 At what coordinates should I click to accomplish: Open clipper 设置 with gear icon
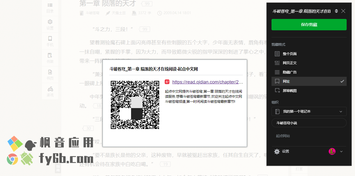tap(277, 152)
